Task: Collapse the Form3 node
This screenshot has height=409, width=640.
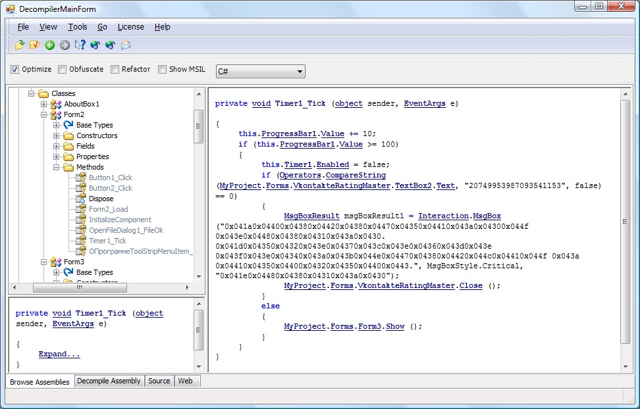Action: pyautogui.click(x=43, y=262)
